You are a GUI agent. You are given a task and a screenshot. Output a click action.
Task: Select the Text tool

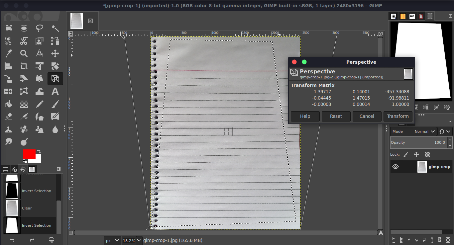click(55, 91)
